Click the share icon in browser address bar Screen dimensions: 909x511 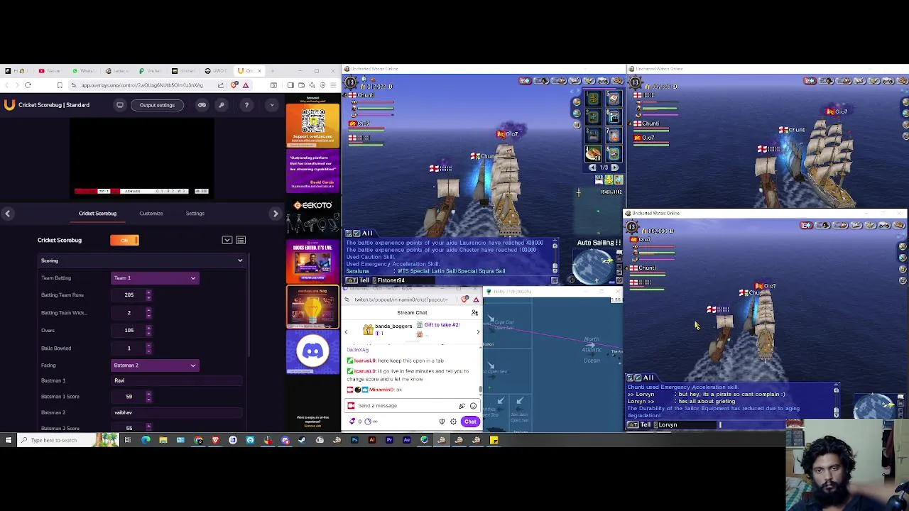pyautogui.click(x=221, y=85)
